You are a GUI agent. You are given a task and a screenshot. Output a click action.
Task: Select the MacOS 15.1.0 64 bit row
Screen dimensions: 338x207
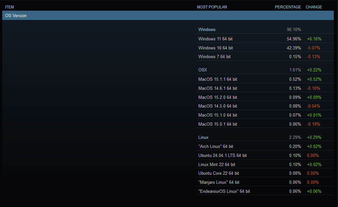click(265, 115)
